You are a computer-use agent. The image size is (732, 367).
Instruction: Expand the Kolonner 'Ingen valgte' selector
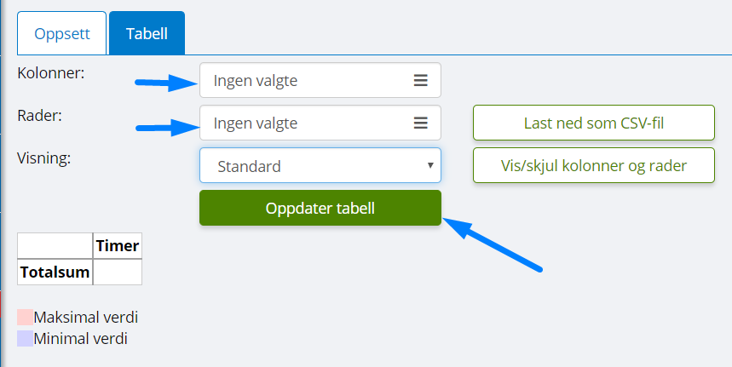tap(320, 80)
